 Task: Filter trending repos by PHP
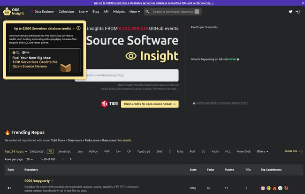(x=107, y=151)
